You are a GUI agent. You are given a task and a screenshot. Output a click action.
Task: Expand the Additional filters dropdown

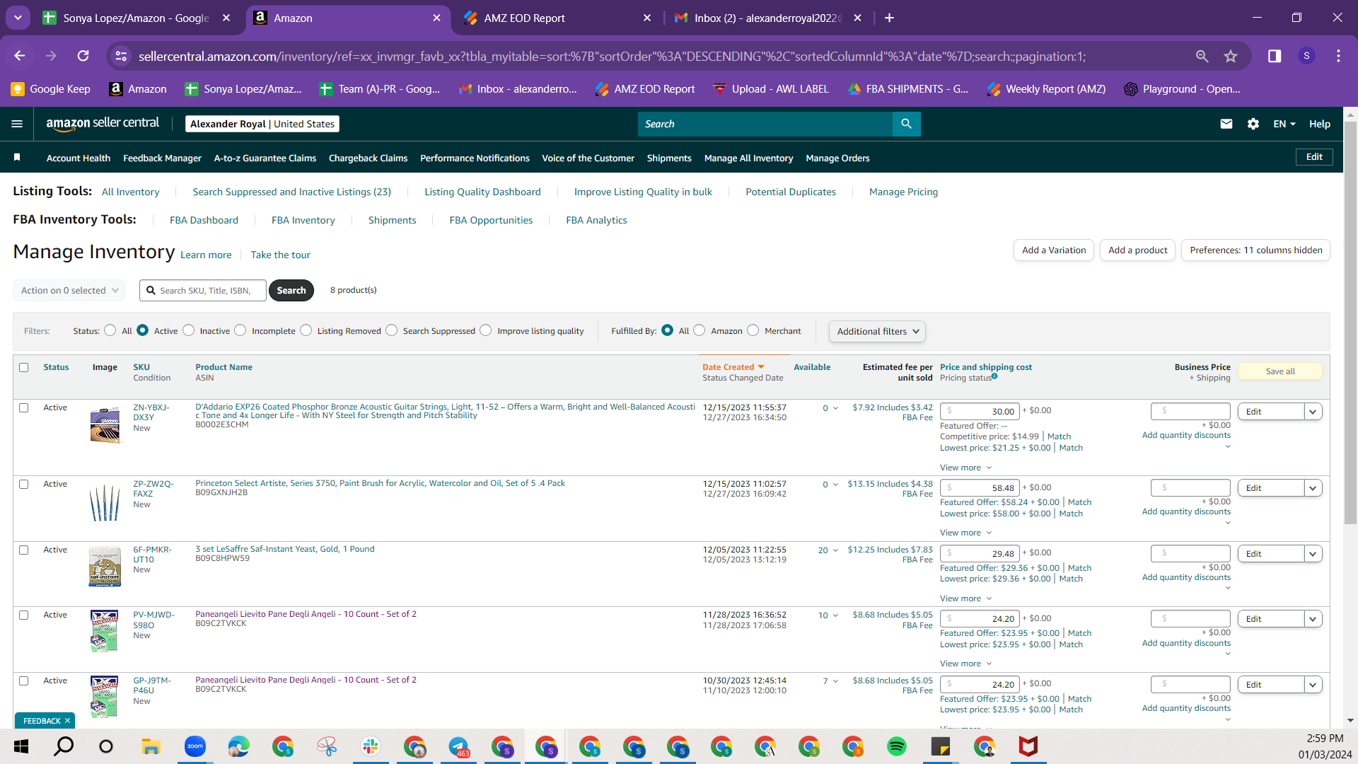(x=877, y=331)
